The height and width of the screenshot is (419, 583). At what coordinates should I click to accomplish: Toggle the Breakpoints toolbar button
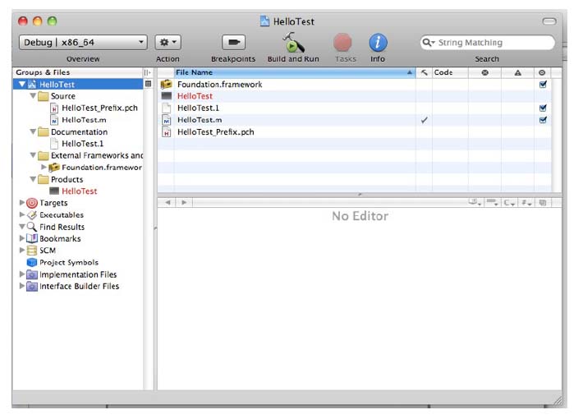(233, 42)
